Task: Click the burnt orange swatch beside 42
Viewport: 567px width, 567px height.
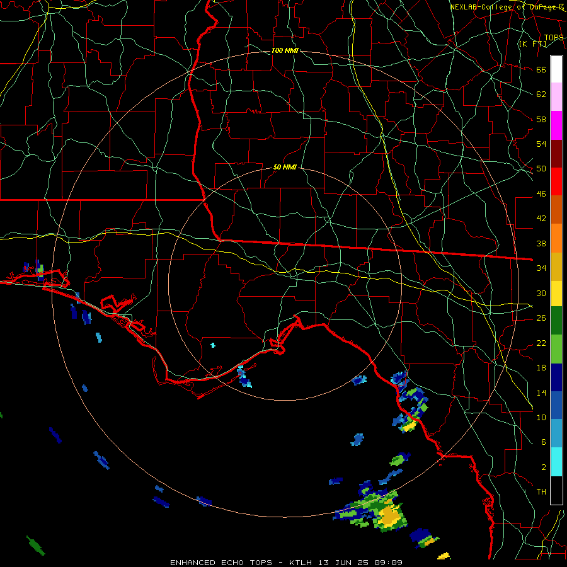Action: coord(556,210)
